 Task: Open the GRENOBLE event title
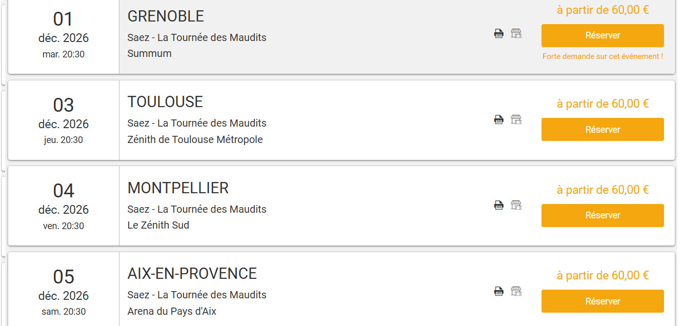pyautogui.click(x=166, y=16)
